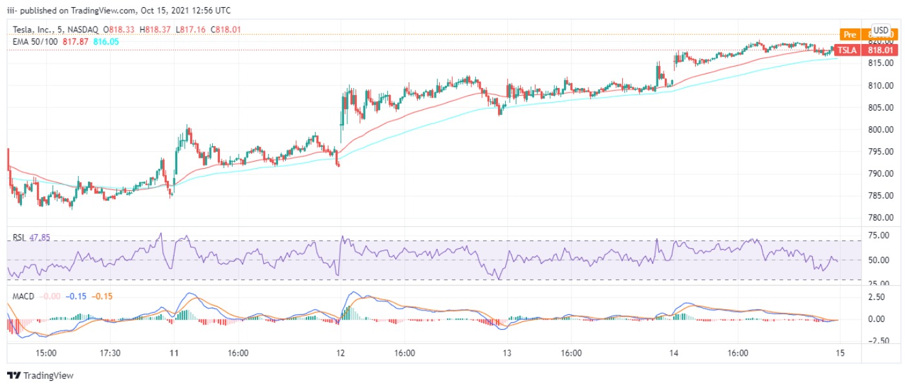
Task: Click the 780.00 price axis label
Action: (x=881, y=217)
